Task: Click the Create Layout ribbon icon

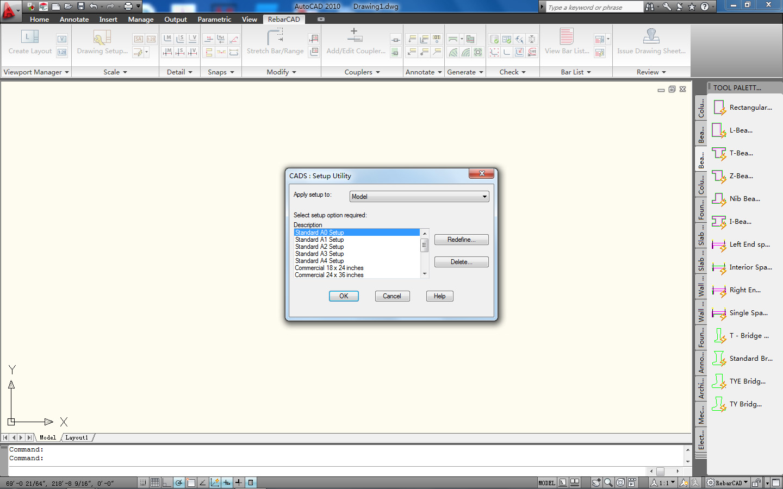Action: tap(30, 37)
